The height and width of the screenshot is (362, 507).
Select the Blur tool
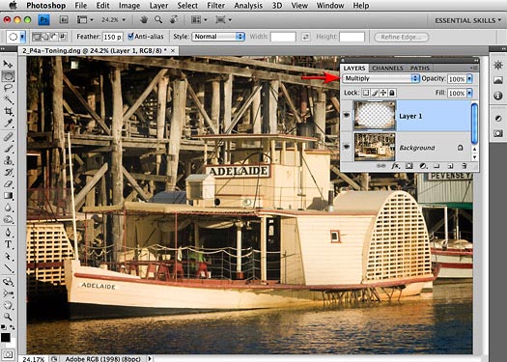(8, 208)
